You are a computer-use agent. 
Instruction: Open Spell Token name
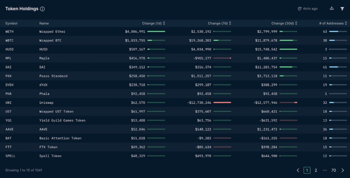pos(50,156)
